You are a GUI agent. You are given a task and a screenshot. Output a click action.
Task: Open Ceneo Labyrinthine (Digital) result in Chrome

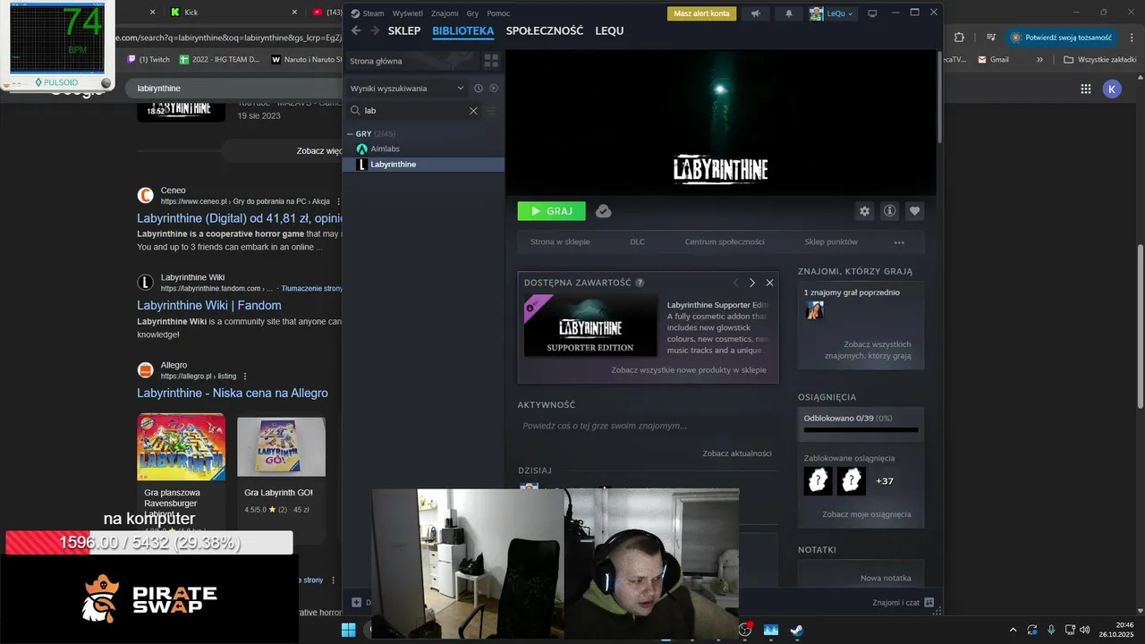click(x=240, y=218)
